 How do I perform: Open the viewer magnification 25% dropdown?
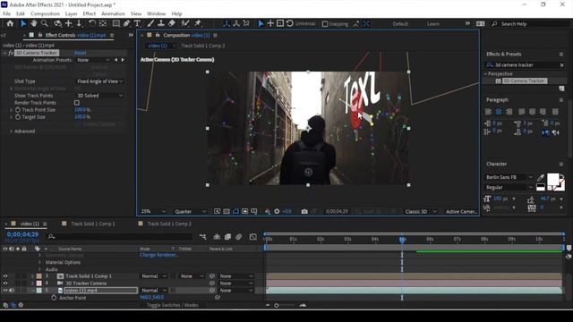click(x=153, y=211)
